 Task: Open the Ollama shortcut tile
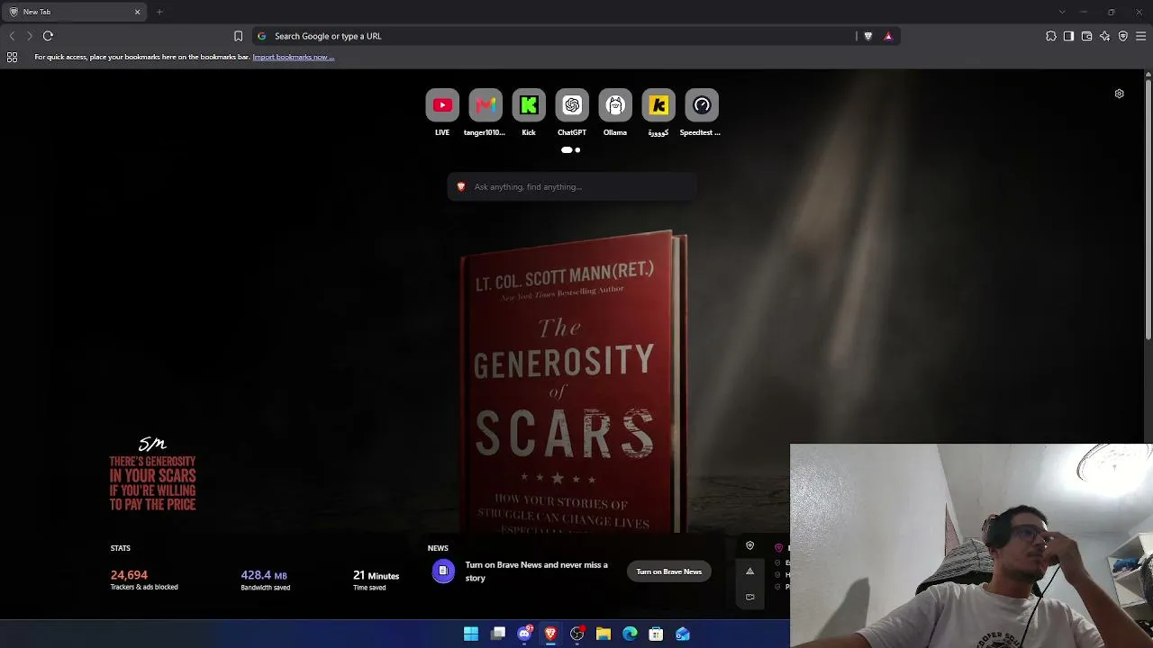pos(615,105)
